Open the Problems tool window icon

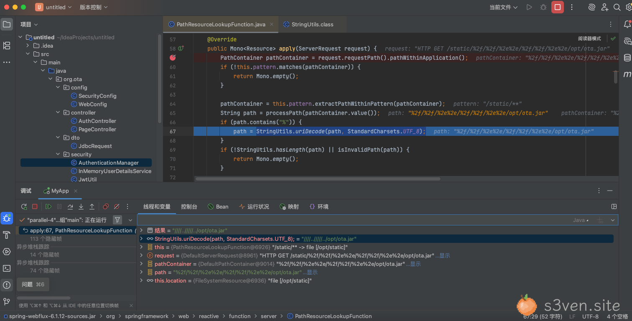(7, 285)
